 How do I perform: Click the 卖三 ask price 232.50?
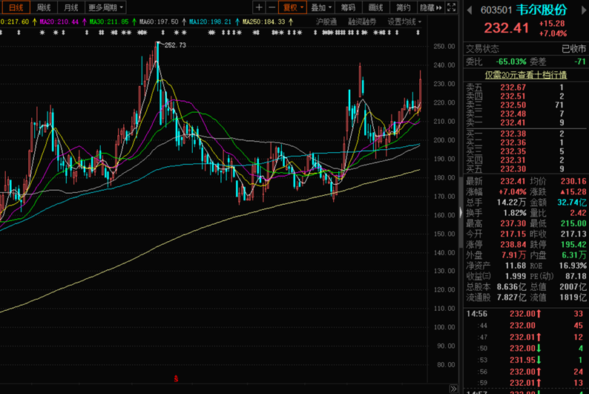(513, 105)
